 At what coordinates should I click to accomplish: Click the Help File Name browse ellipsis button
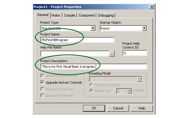[112, 54]
